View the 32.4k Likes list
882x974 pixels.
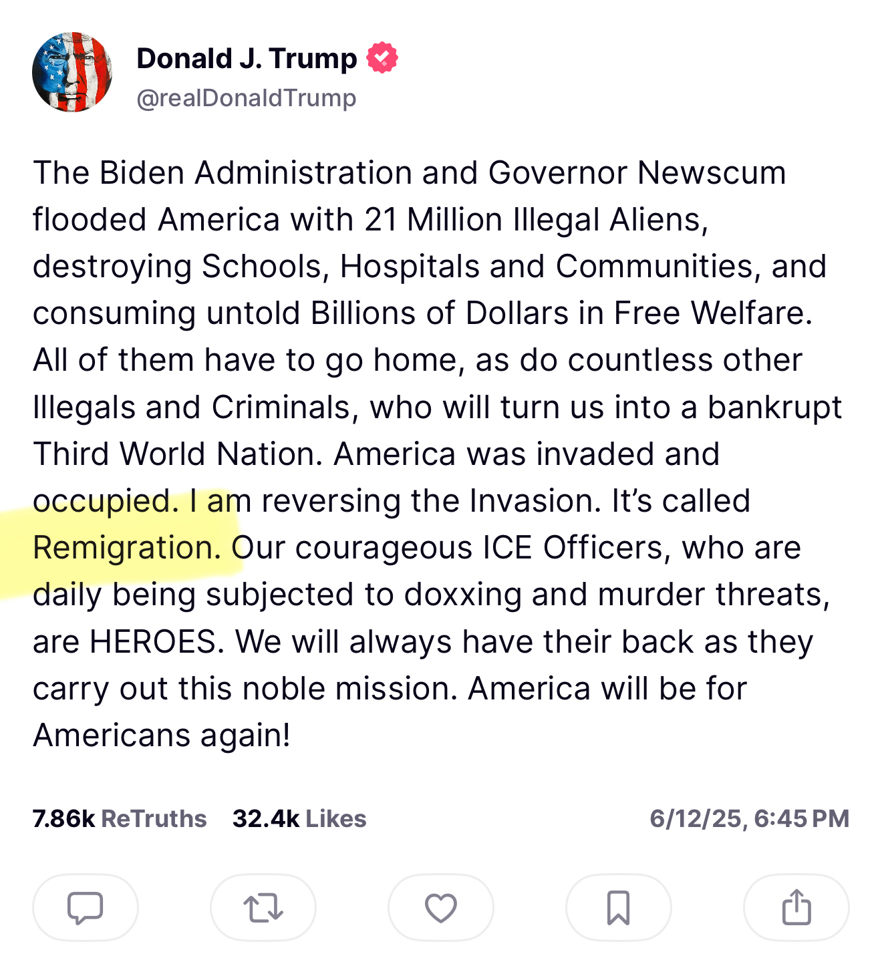coord(299,818)
